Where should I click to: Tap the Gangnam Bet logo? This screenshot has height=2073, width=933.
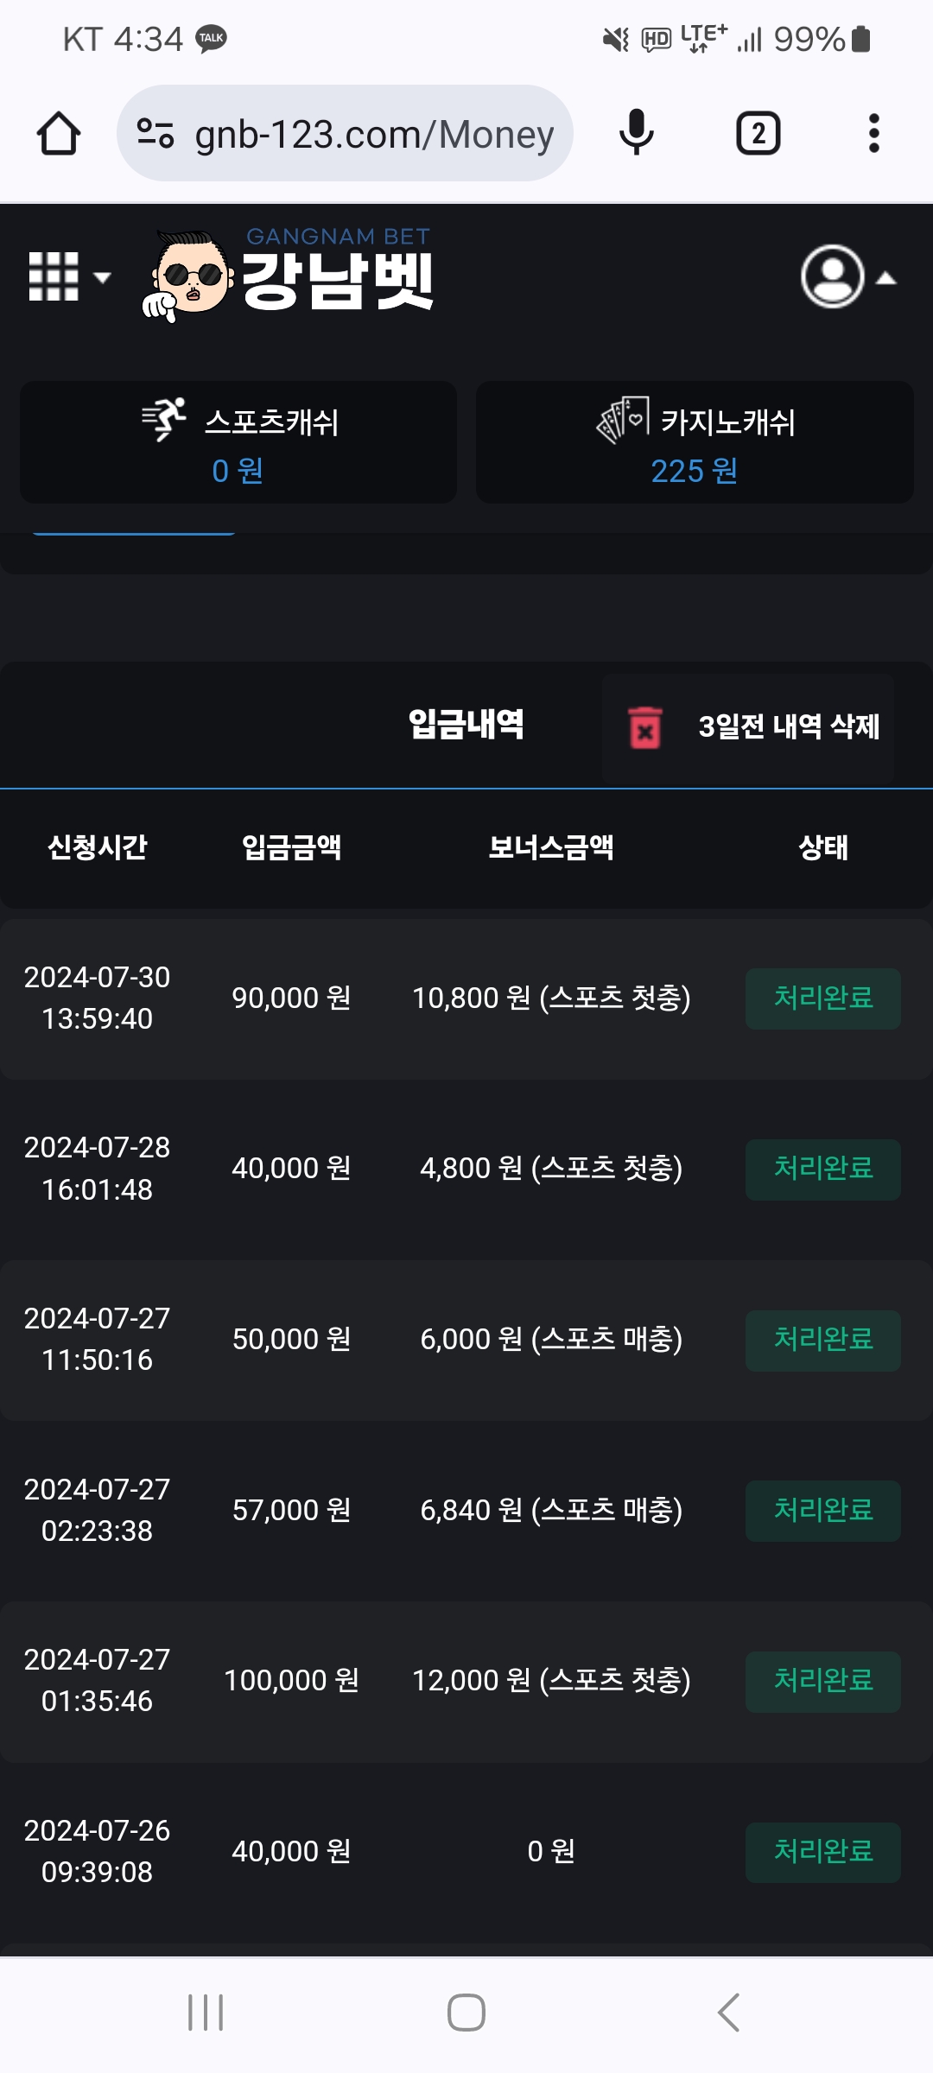pyautogui.click(x=289, y=275)
